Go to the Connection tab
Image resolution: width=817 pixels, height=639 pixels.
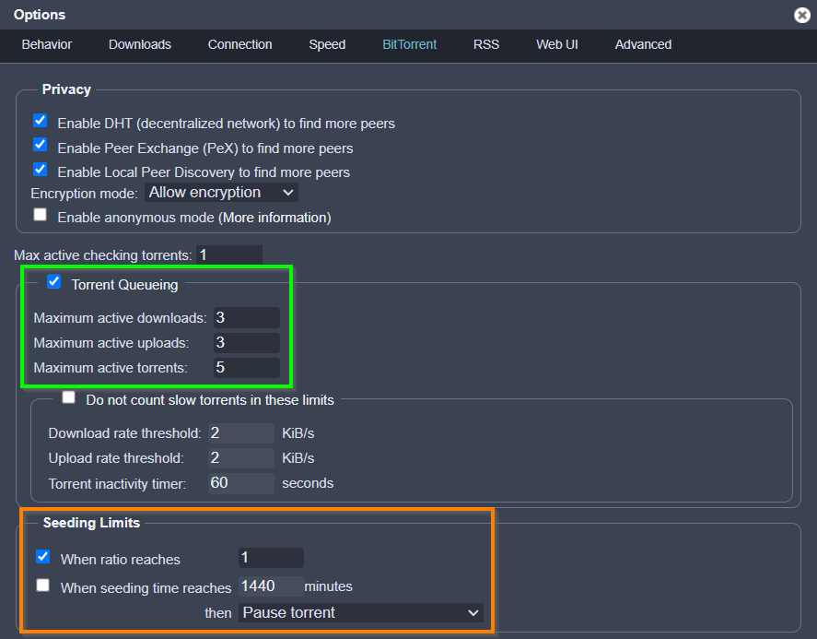point(239,44)
